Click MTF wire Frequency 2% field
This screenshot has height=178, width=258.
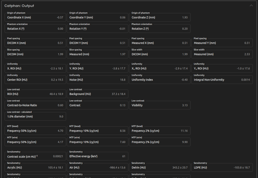(160, 142)
